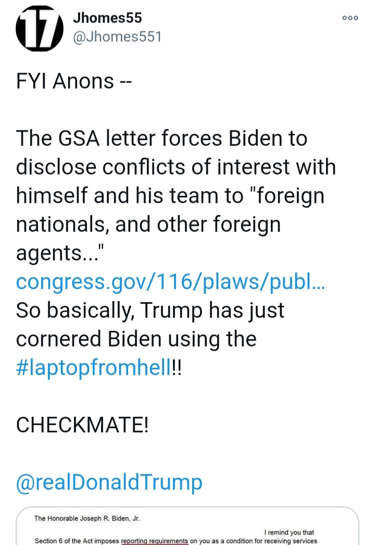375x545 pixels.
Task: Tap the "disclose conflicts of interest with" line
Action: pyautogui.click(x=176, y=167)
